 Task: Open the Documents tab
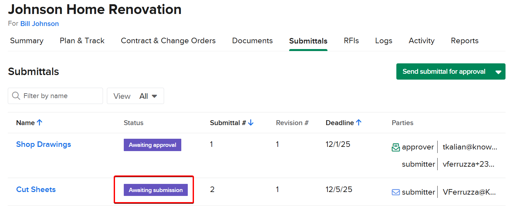252,41
